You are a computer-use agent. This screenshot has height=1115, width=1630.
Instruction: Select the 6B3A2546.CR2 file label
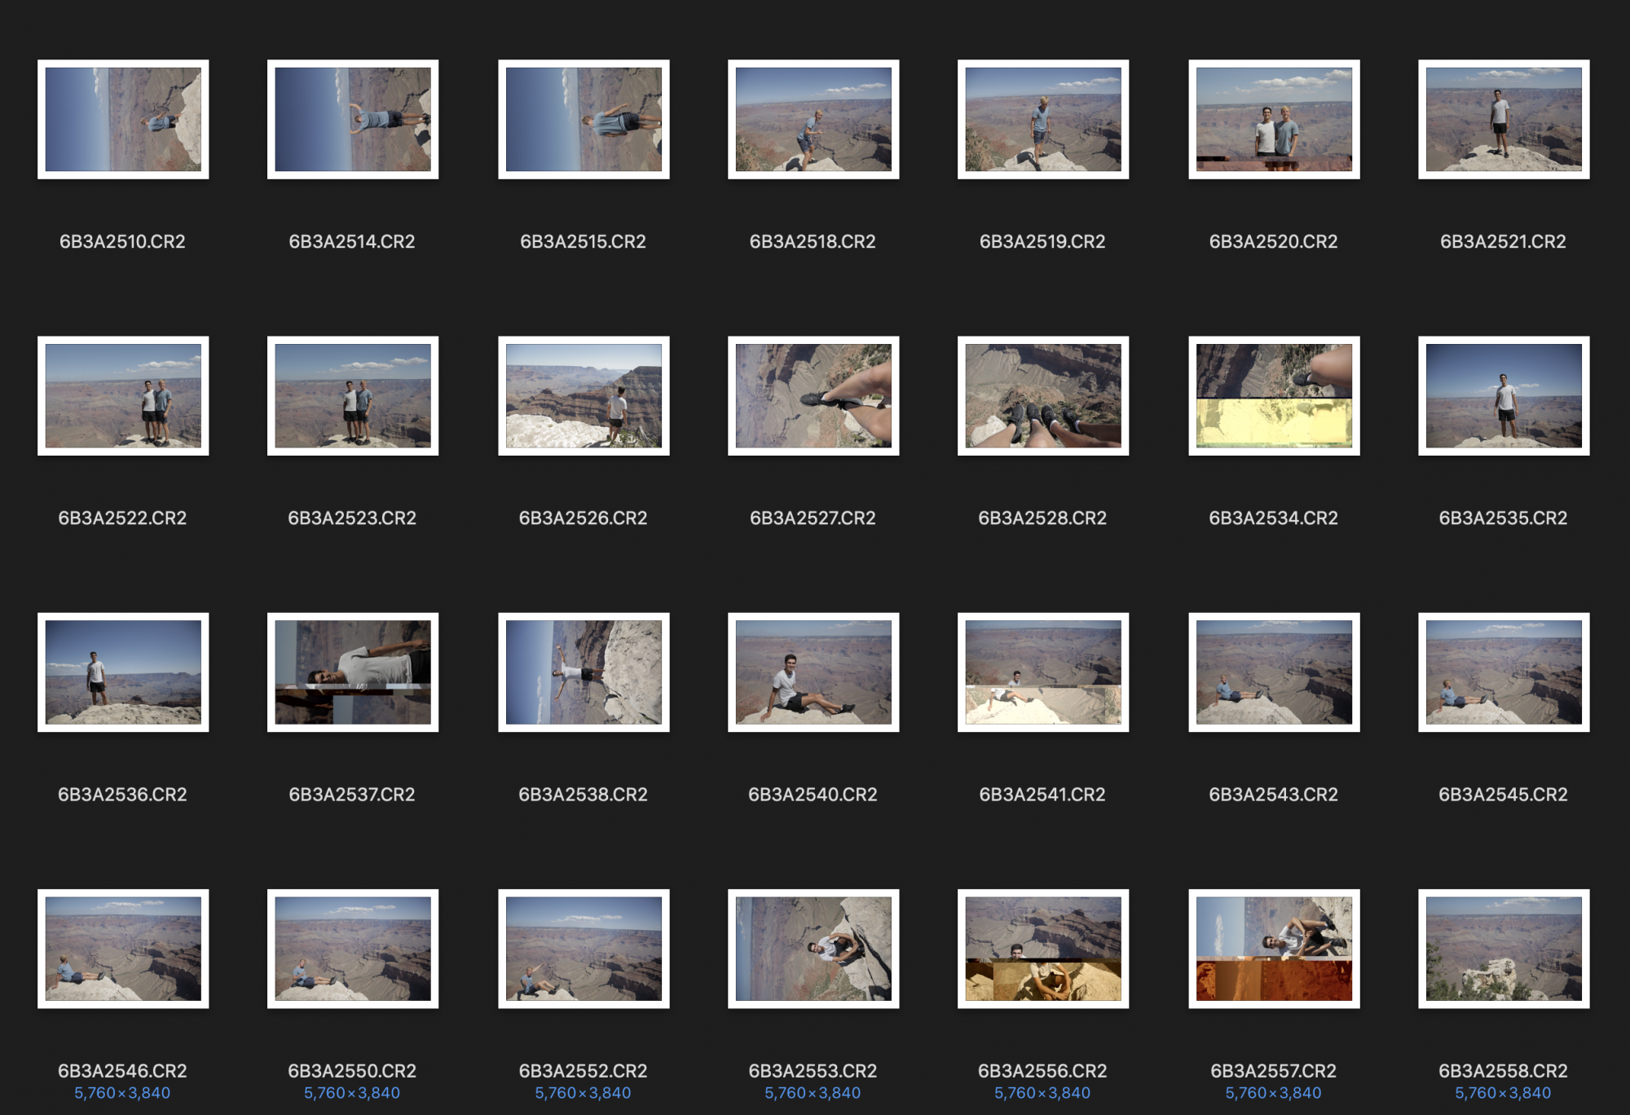pos(122,1070)
